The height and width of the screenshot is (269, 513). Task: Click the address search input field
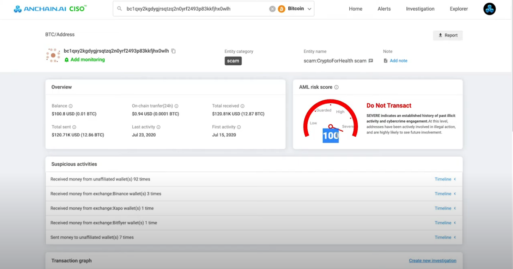click(197, 9)
